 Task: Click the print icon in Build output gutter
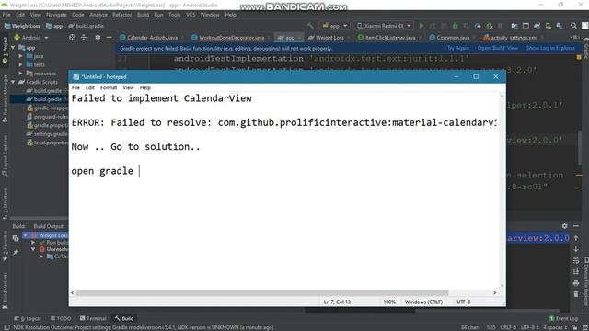pyautogui.click(x=576, y=283)
